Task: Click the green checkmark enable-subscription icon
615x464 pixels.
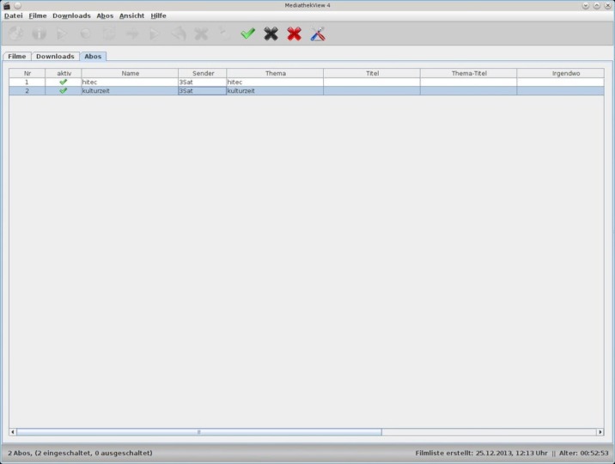Action: pyautogui.click(x=248, y=34)
